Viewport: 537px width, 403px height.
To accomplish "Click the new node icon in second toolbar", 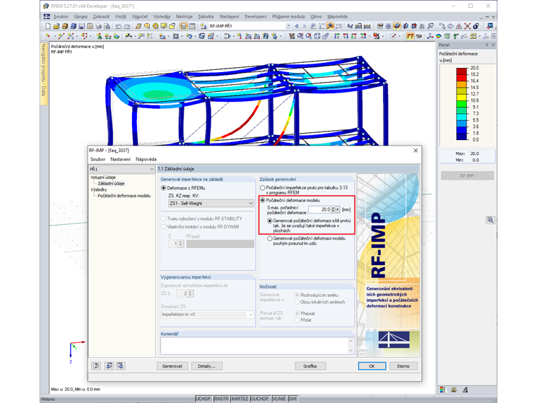I will pyautogui.click(x=47, y=36).
